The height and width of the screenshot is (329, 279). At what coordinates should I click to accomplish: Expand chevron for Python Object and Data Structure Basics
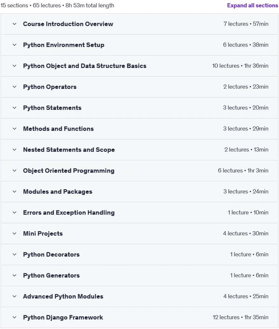point(15,66)
